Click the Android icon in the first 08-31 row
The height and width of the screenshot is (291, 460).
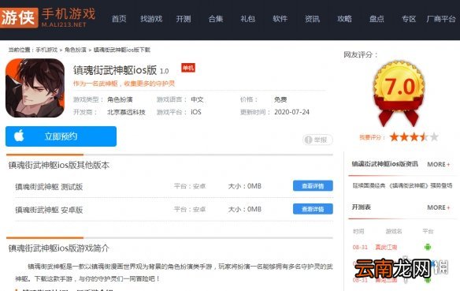tap(428, 248)
